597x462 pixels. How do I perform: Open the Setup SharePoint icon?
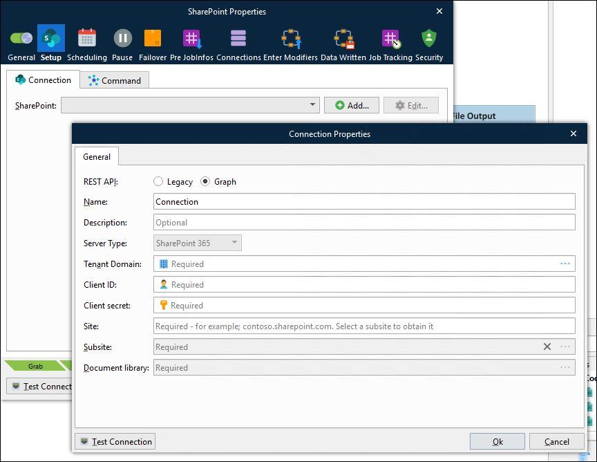pos(51,38)
